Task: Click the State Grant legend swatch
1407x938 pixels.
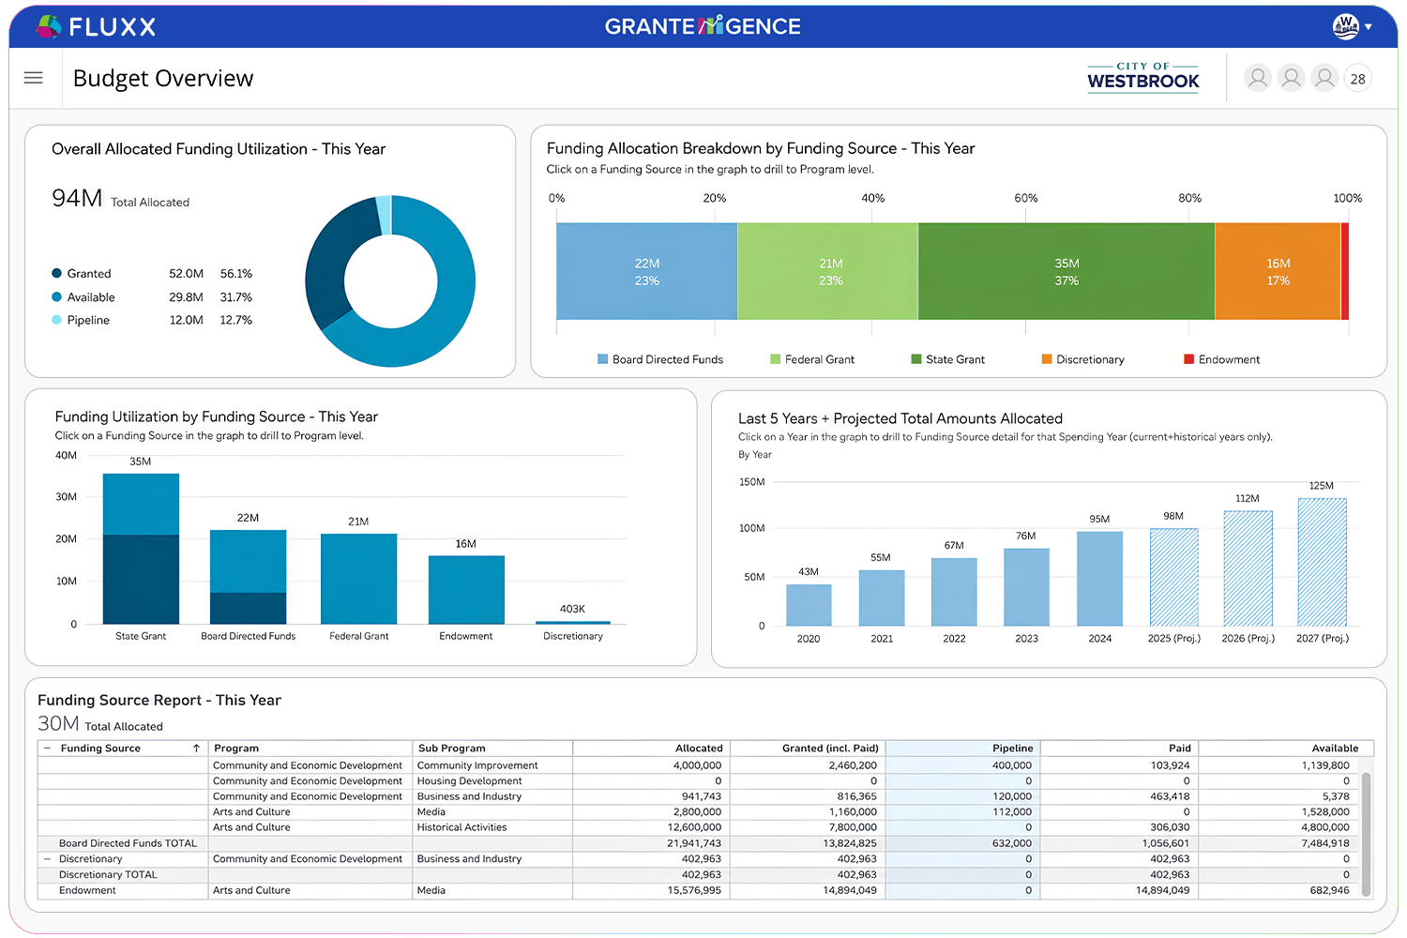Action: [916, 359]
